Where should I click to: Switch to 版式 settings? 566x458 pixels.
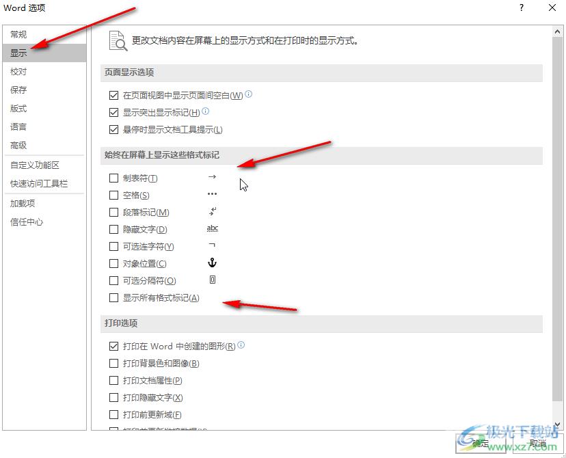click(x=44, y=108)
